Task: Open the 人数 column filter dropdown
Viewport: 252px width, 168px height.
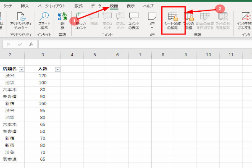Action: pos(57,69)
